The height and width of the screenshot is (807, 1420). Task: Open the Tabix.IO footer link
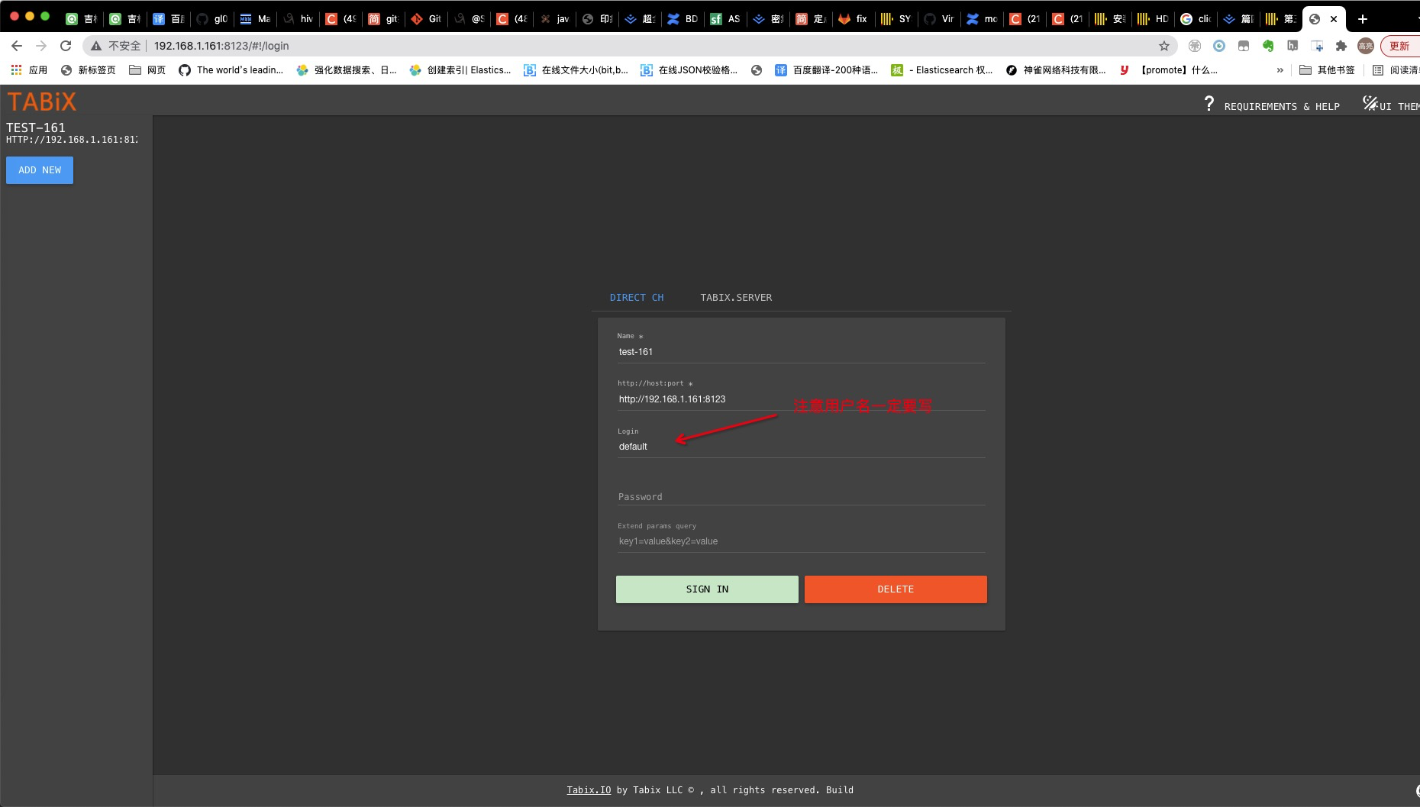click(588, 789)
